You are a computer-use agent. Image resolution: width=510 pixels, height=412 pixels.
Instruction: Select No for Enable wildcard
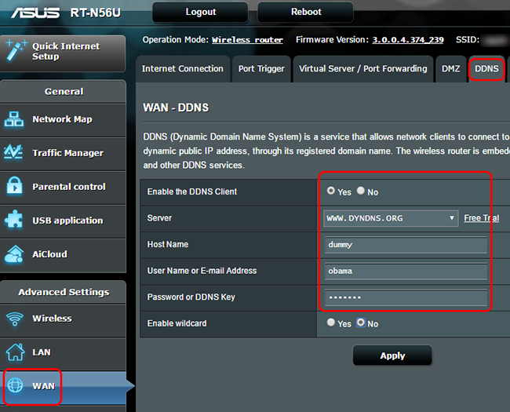[x=361, y=323]
